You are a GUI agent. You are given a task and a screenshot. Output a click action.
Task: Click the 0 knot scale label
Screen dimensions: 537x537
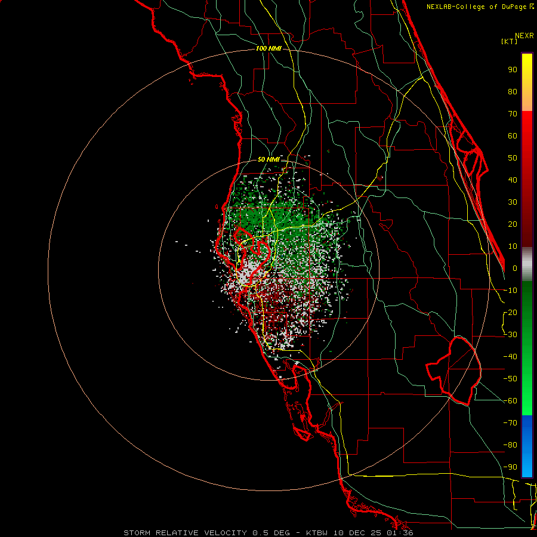(x=515, y=268)
